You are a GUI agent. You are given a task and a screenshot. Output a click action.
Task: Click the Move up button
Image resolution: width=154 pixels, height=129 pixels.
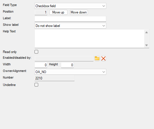click(x=58, y=12)
